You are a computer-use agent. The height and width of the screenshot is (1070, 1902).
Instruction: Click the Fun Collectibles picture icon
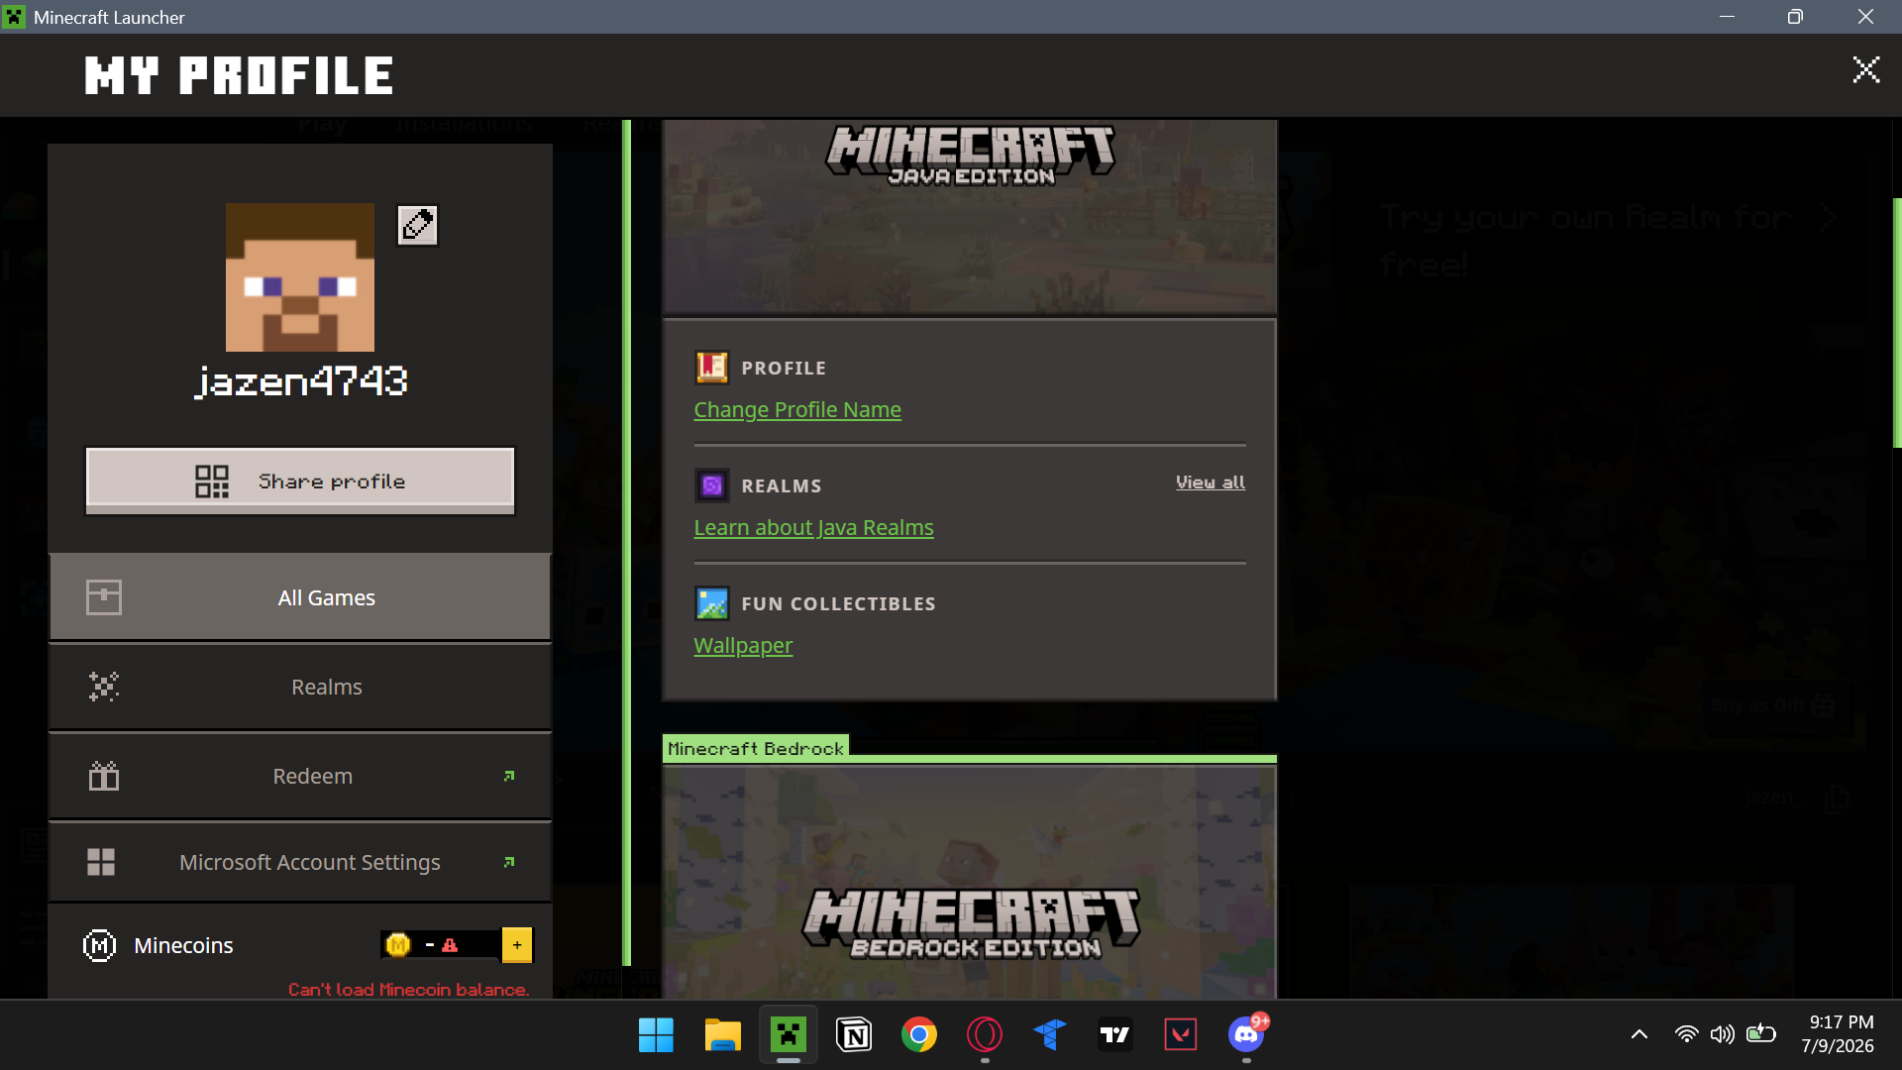click(711, 603)
